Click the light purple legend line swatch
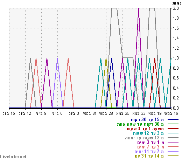This screenshot has height=160, width=182. pos(173,151)
